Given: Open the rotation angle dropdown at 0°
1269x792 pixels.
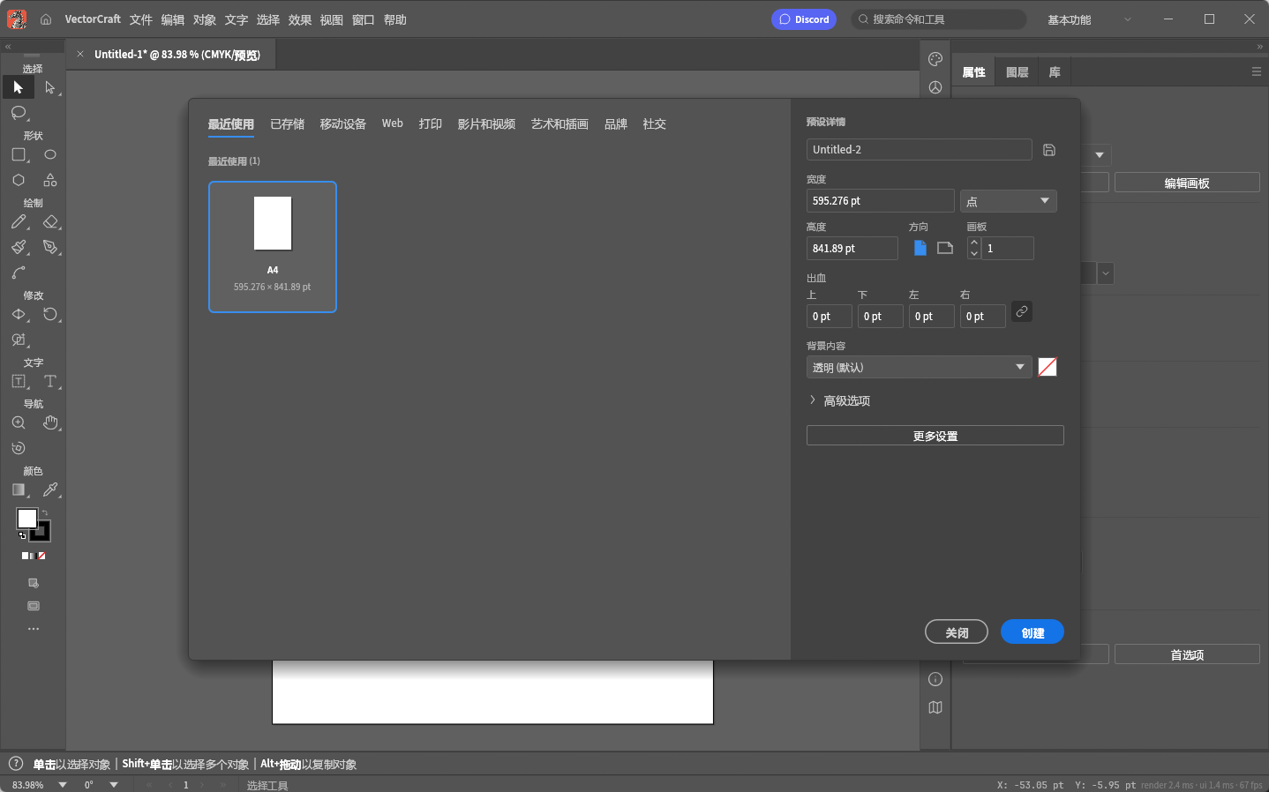Looking at the screenshot, I should [x=114, y=785].
